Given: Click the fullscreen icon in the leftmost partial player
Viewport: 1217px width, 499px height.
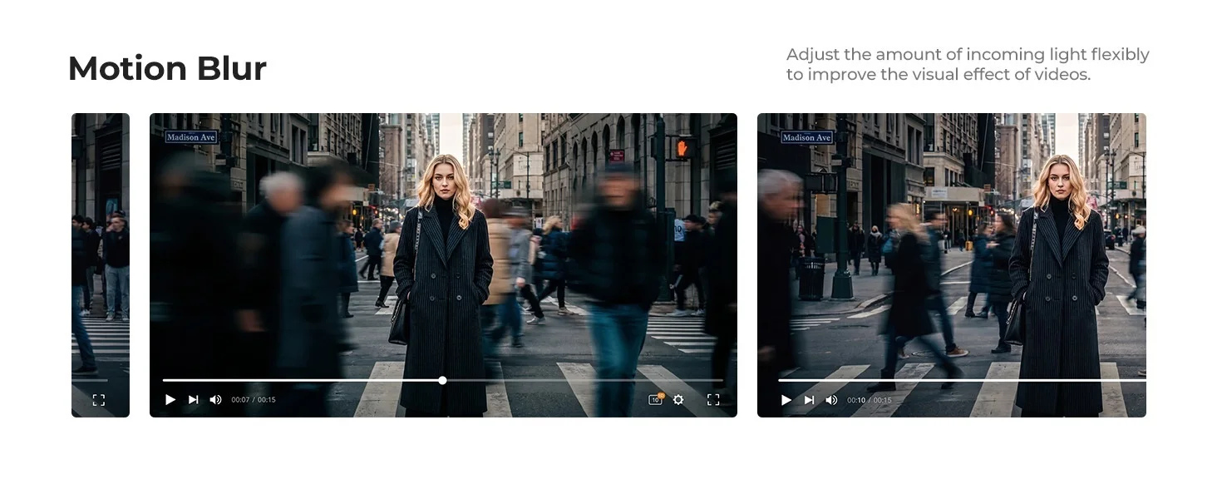Looking at the screenshot, I should (99, 400).
